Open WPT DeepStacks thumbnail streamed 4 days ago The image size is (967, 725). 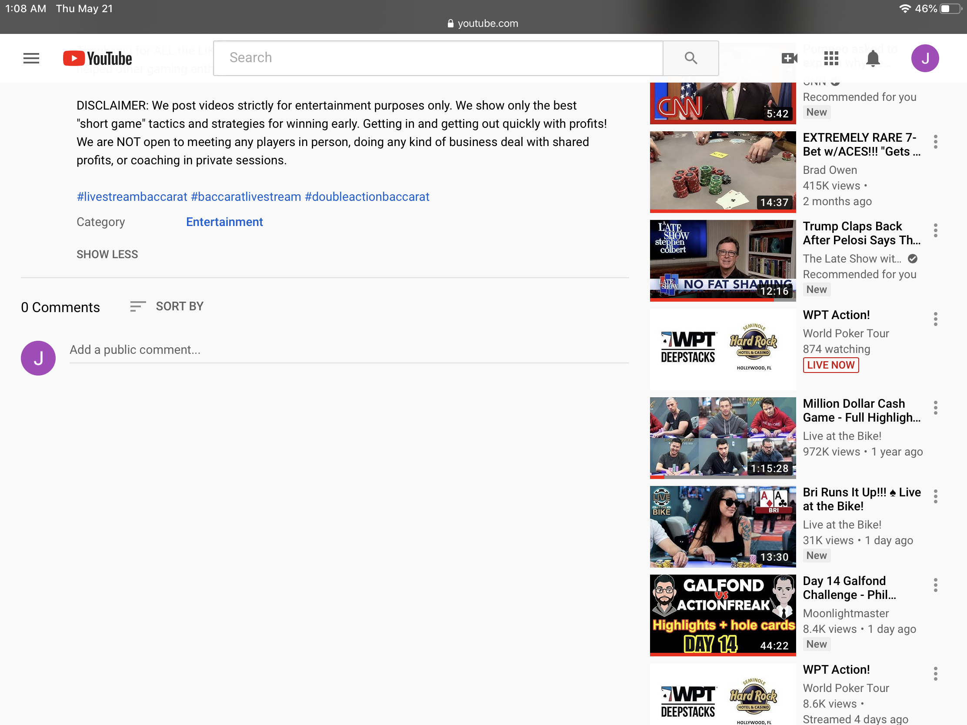coord(723,694)
